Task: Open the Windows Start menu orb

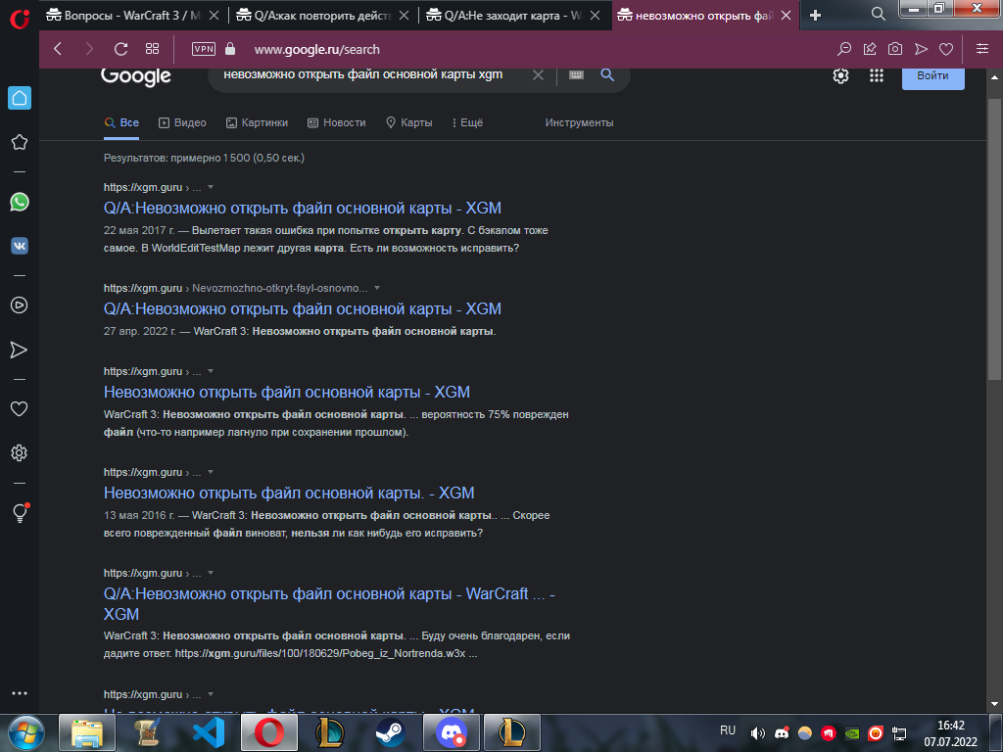Action: pyautogui.click(x=25, y=732)
